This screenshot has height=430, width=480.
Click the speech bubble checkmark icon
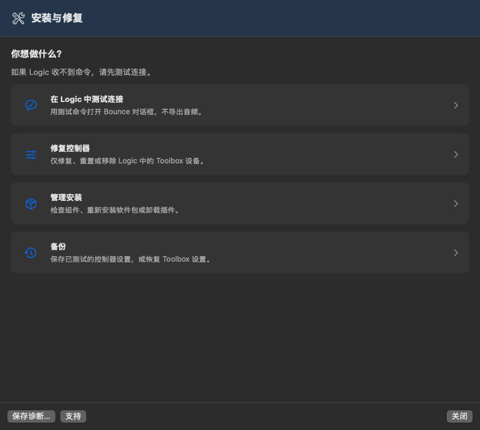tap(31, 105)
